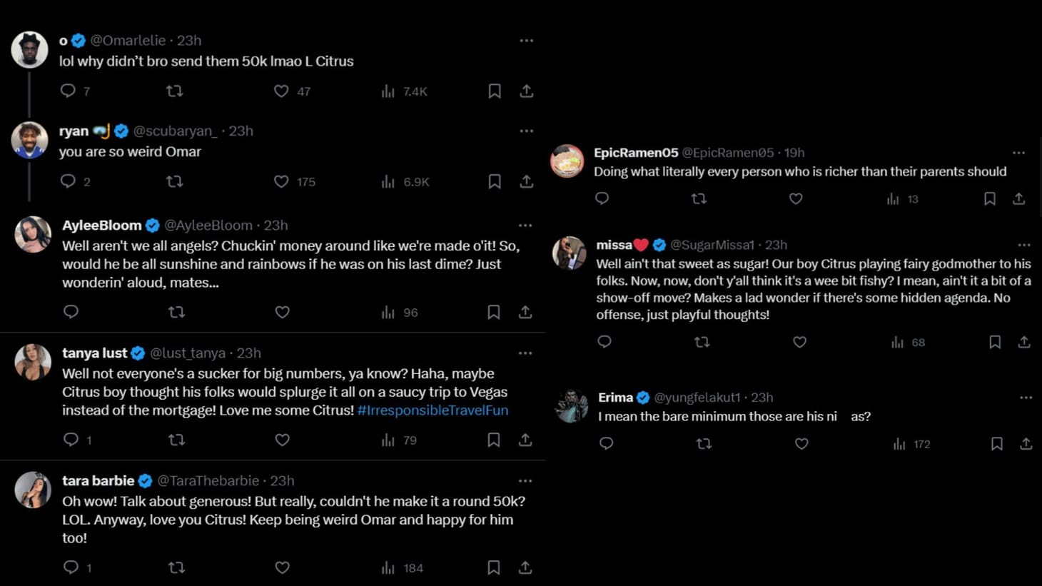
Task: Open more options on Omarlelie's tweet
Action: tap(527, 41)
